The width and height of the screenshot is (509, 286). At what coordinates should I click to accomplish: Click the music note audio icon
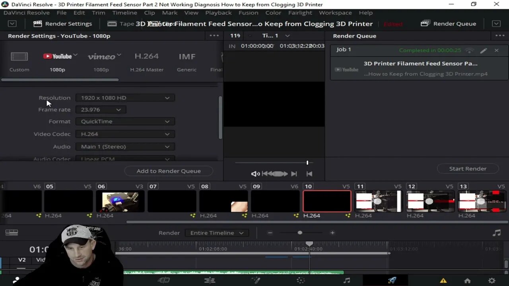(497, 233)
